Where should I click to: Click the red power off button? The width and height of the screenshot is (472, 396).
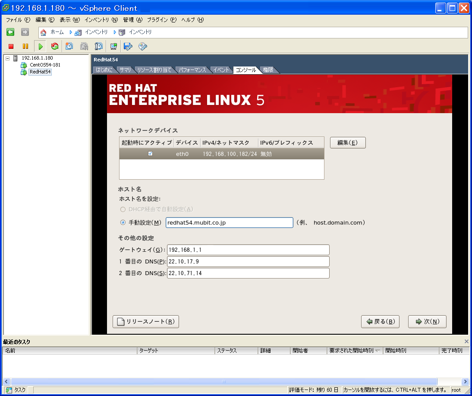point(11,46)
